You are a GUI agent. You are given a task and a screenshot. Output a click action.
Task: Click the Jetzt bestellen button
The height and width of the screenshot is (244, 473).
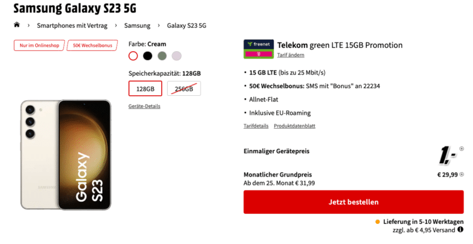(354, 202)
